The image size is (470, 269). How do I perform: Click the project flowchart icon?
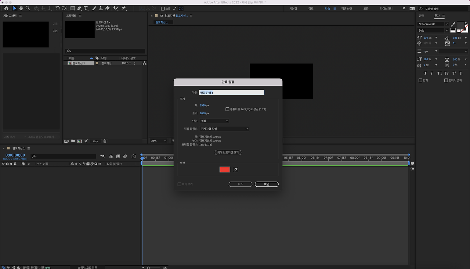pos(145,63)
